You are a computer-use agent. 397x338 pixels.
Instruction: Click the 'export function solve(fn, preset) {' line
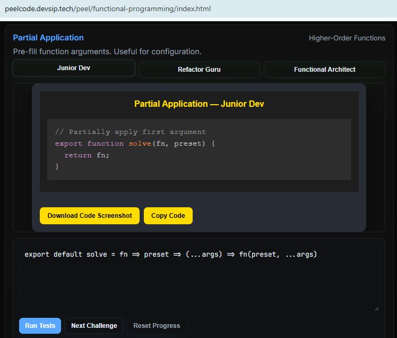[x=135, y=143]
